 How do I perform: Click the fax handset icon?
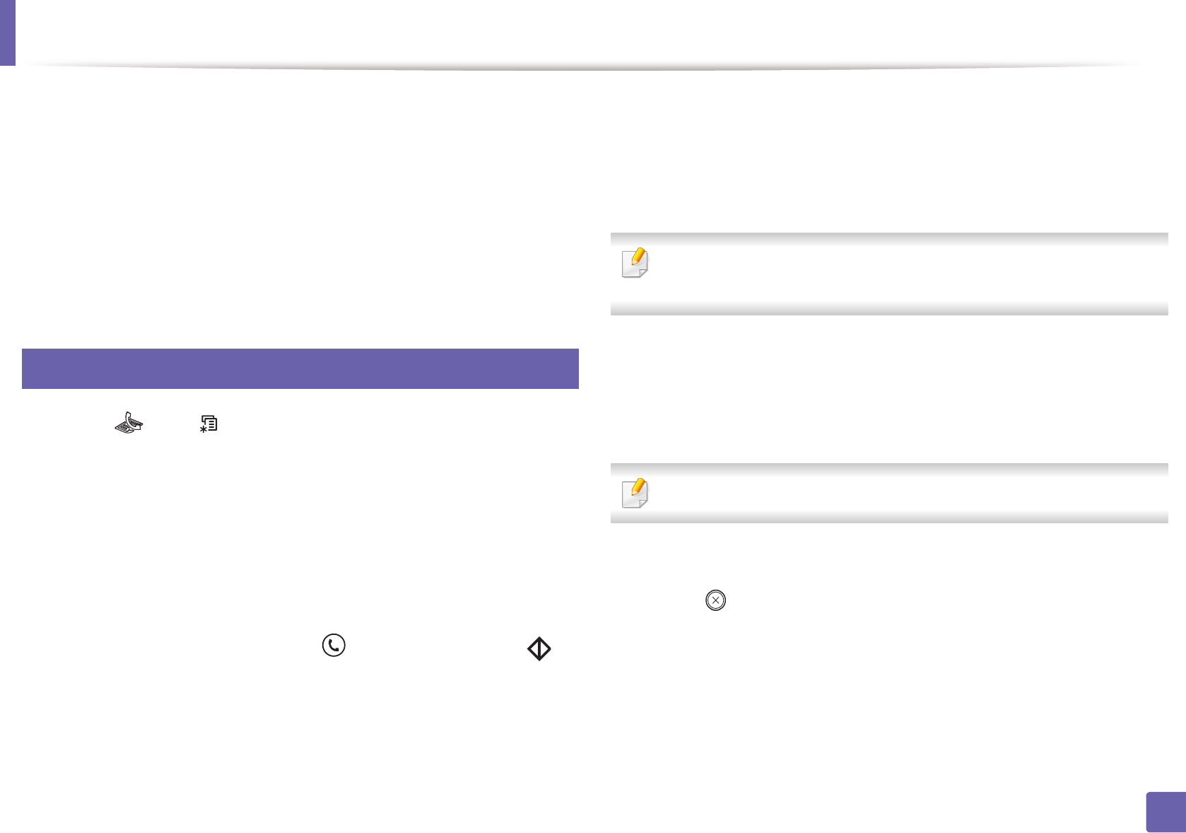pos(129,423)
